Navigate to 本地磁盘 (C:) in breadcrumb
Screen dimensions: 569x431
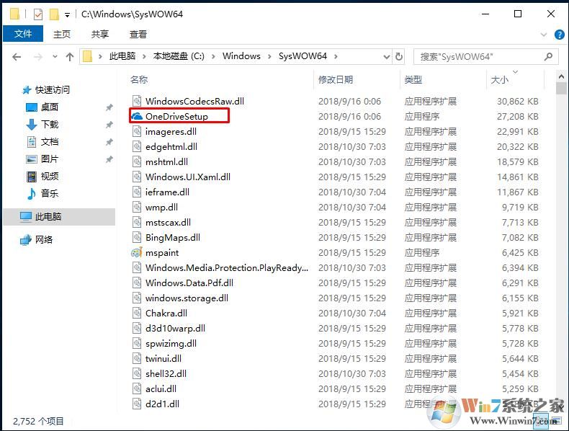tap(179, 56)
